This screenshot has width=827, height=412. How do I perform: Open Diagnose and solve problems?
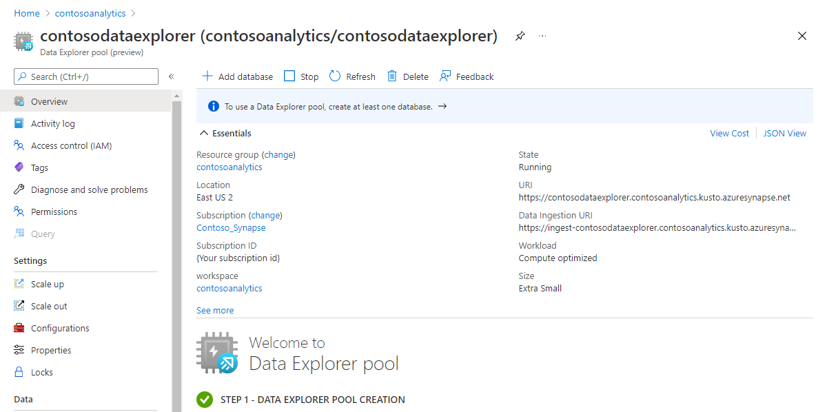pyautogui.click(x=89, y=189)
